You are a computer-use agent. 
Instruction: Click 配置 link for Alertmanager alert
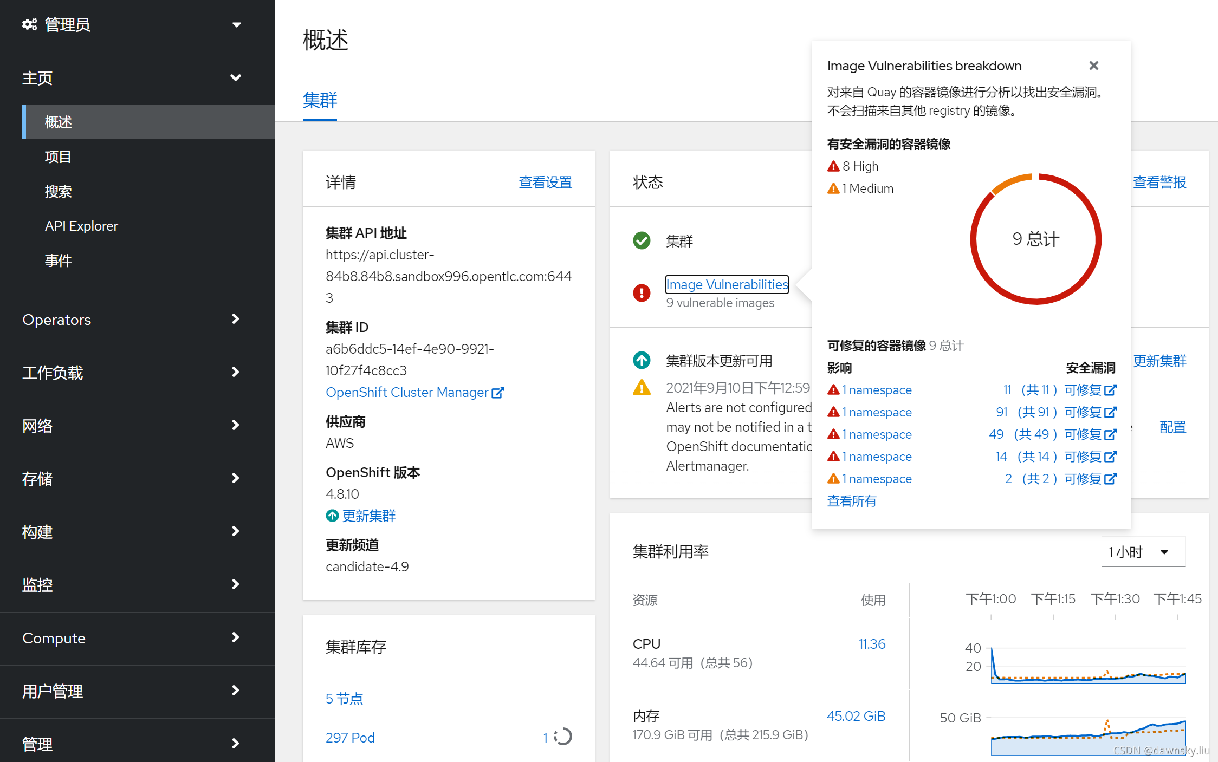[1172, 427]
